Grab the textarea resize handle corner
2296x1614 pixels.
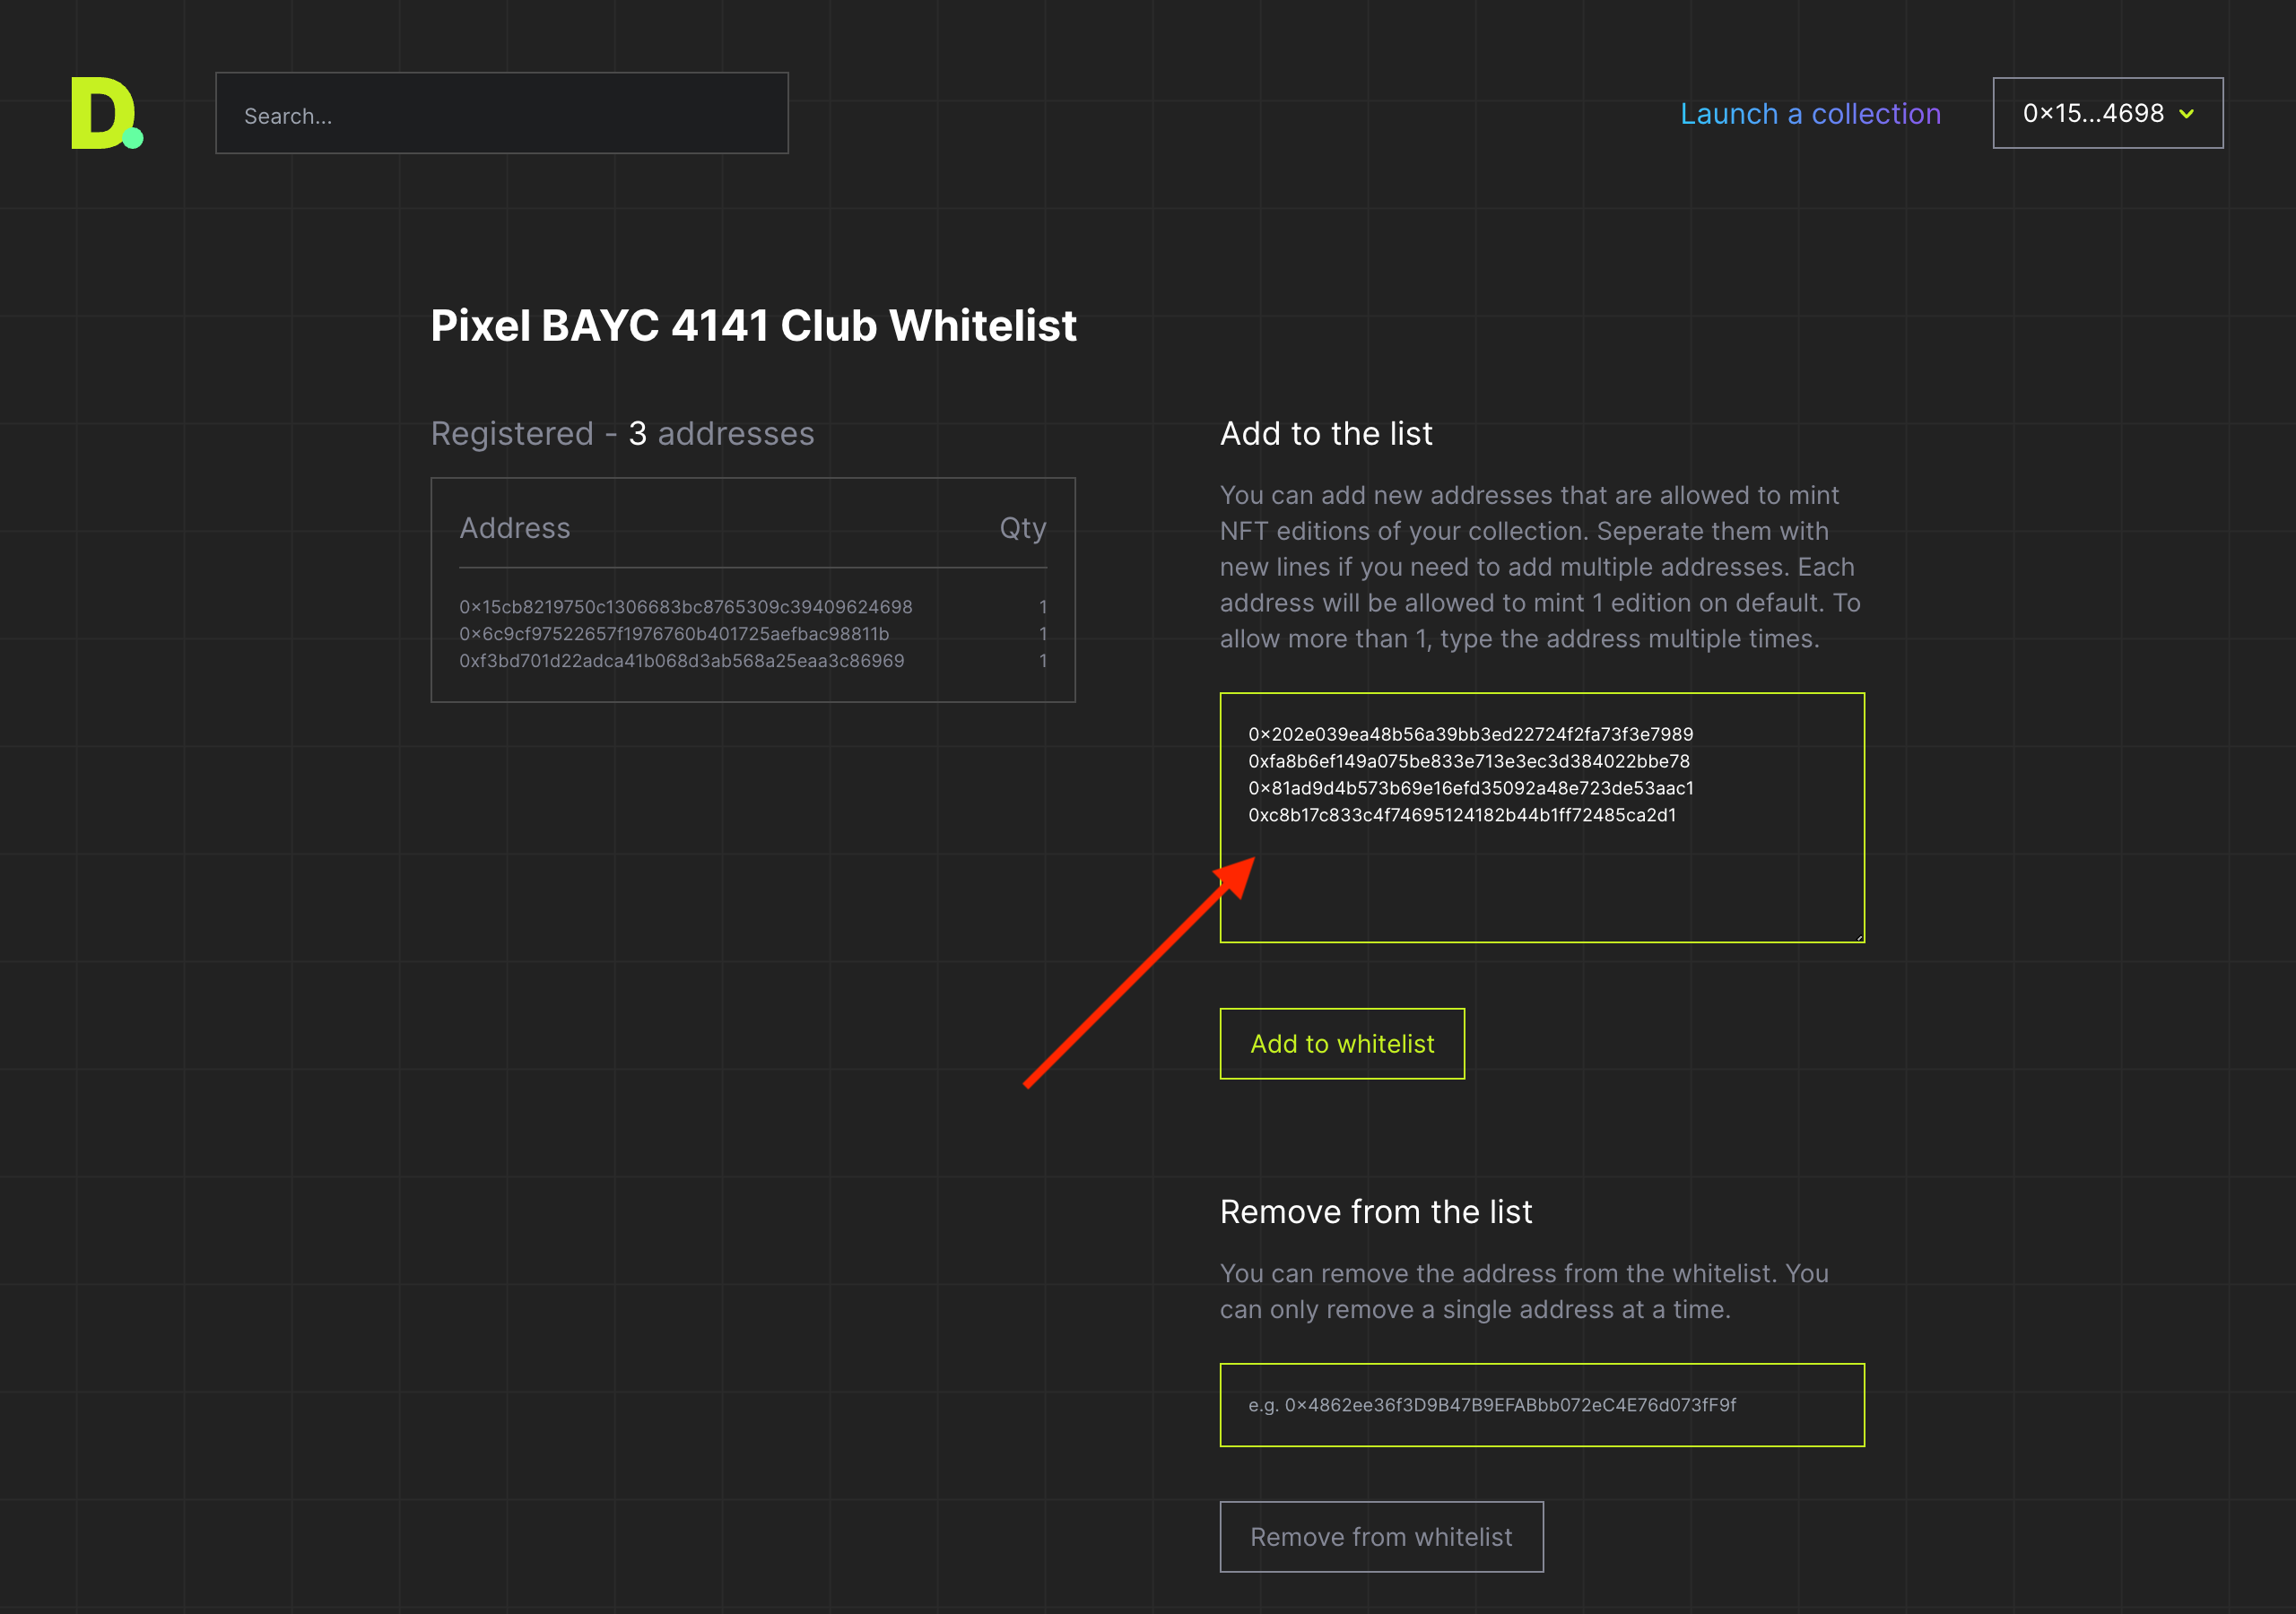click(1859, 937)
